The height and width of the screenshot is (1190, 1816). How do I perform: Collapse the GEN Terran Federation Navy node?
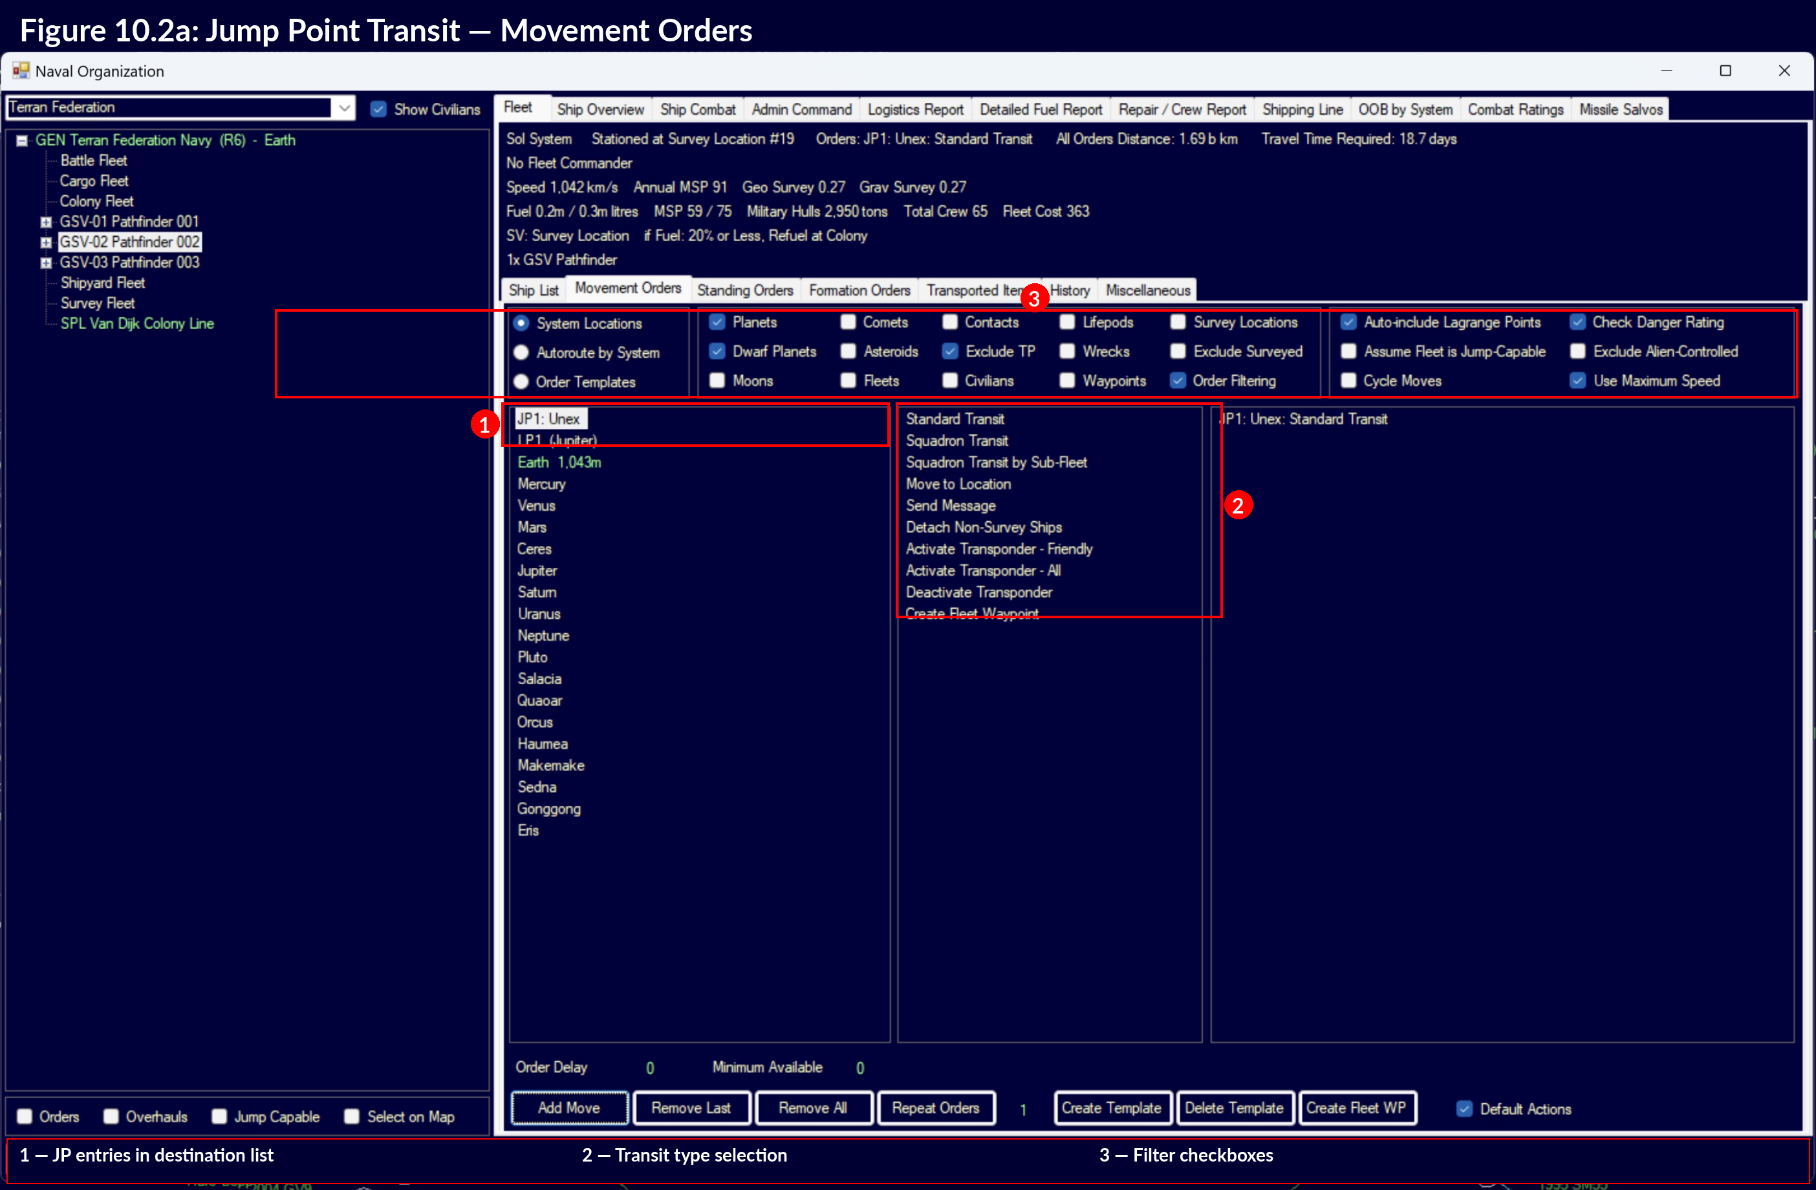(22, 140)
